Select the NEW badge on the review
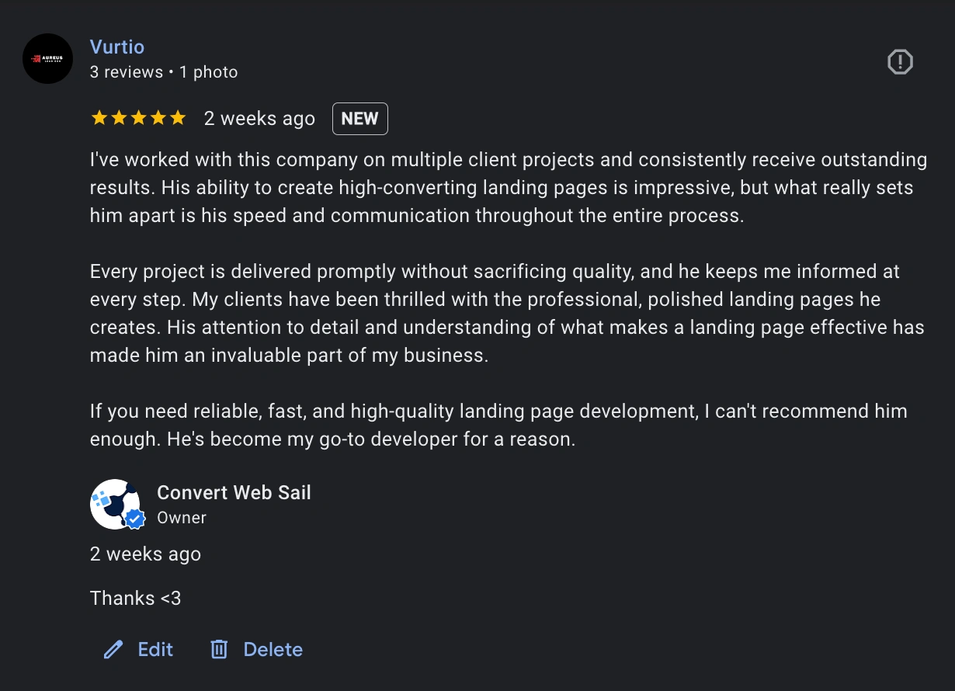 pyautogui.click(x=359, y=118)
